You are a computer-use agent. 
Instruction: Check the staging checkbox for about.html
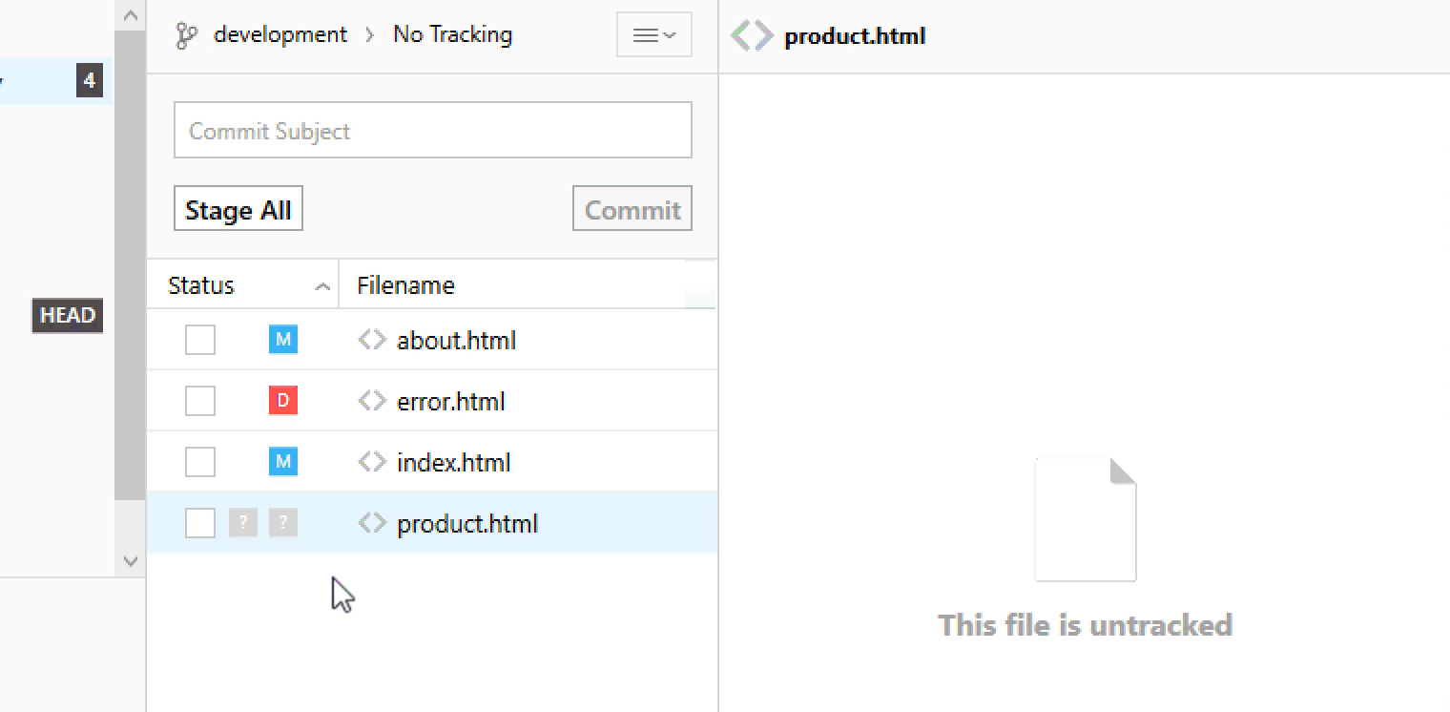(x=200, y=340)
